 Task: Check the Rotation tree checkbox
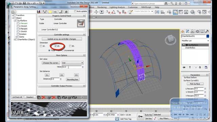coord(18,34)
